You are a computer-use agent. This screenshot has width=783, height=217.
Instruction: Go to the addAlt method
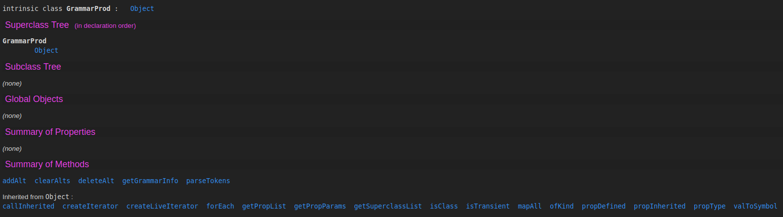tap(14, 181)
